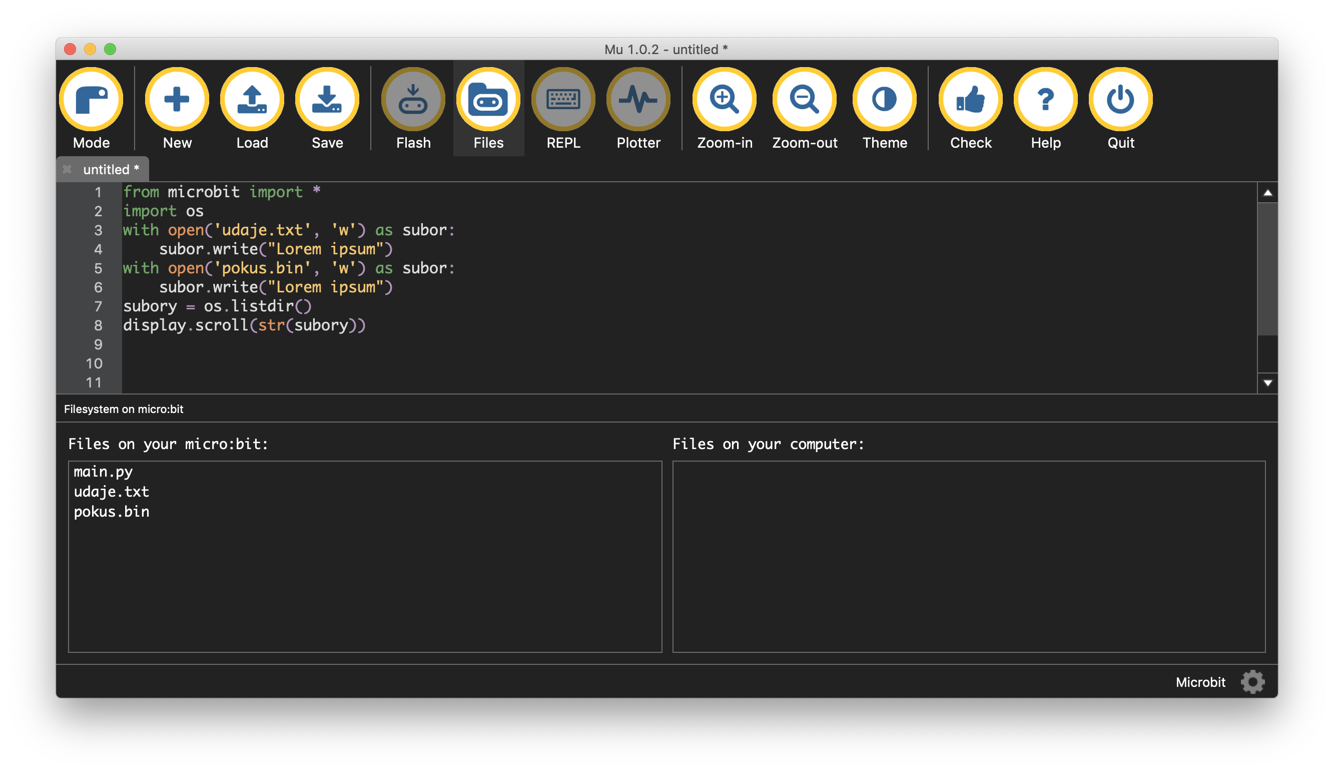Select main.py in micro:bit files
Viewport: 1334px width, 772px height.
(103, 472)
